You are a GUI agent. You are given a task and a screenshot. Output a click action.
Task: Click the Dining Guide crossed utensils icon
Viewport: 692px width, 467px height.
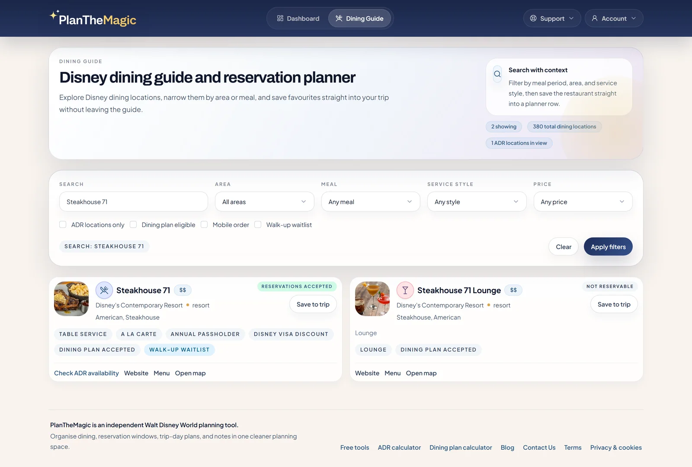point(339,18)
